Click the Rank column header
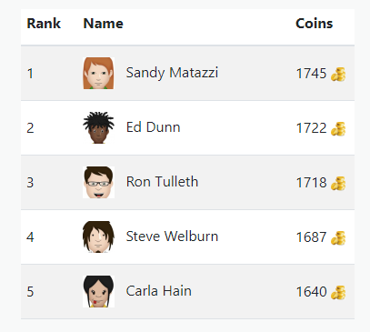This screenshot has height=332, width=370. pos(44,24)
